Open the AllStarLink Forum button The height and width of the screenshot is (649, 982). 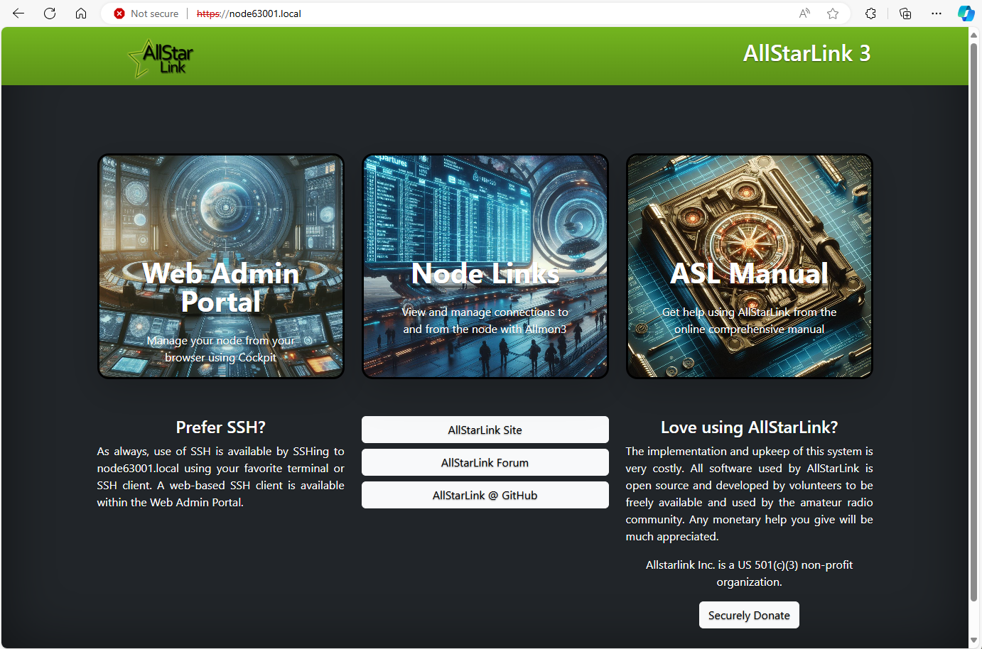[485, 462]
